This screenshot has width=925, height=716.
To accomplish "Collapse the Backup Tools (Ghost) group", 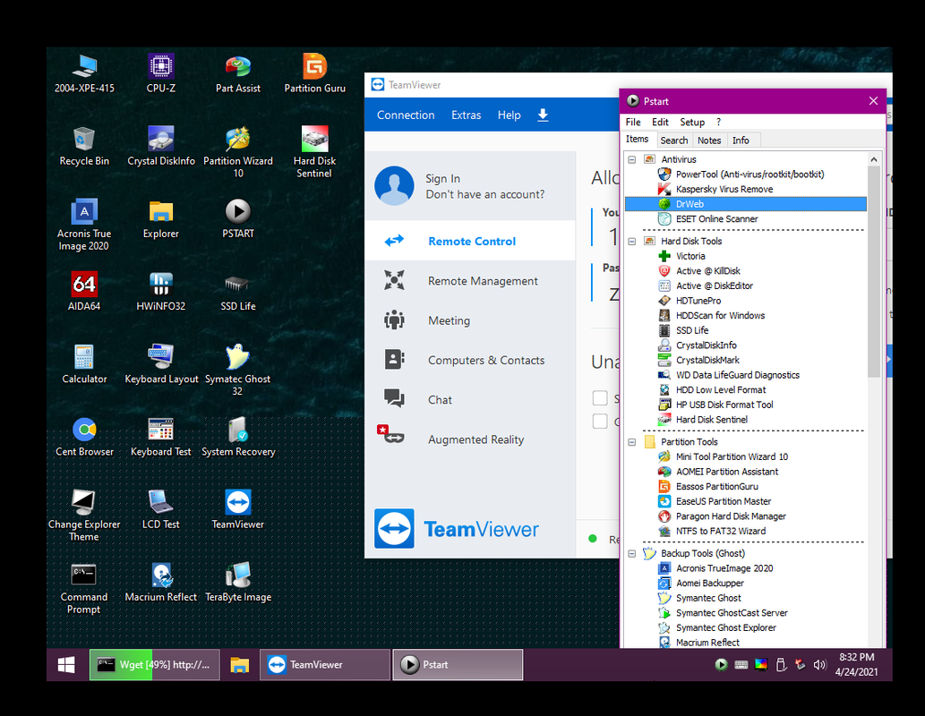I will point(632,553).
